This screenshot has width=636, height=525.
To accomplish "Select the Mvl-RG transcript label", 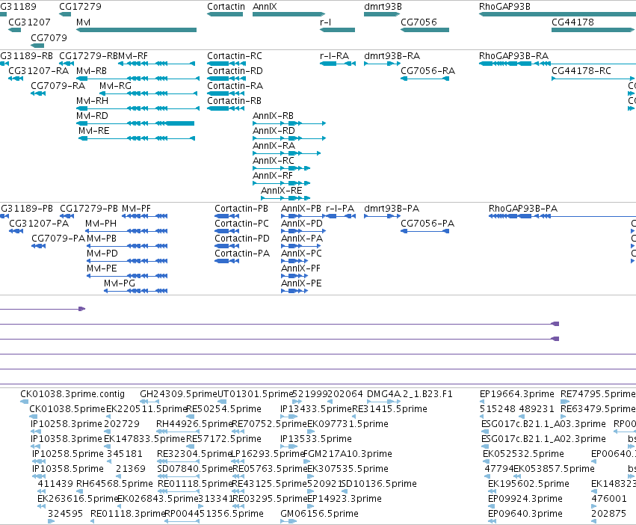I will click(x=116, y=86).
